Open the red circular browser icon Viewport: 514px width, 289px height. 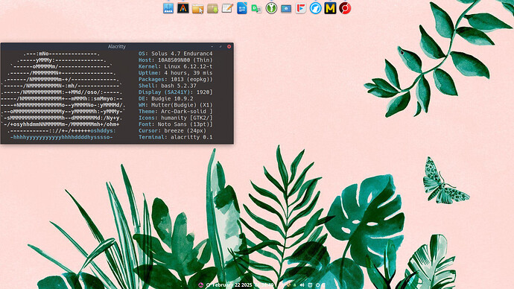point(345,8)
